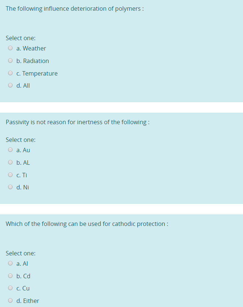
Task: Select the Weather radio option
Action: 10,48
